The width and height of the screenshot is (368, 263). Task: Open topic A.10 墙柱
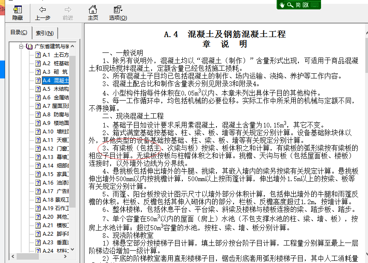click(55, 131)
